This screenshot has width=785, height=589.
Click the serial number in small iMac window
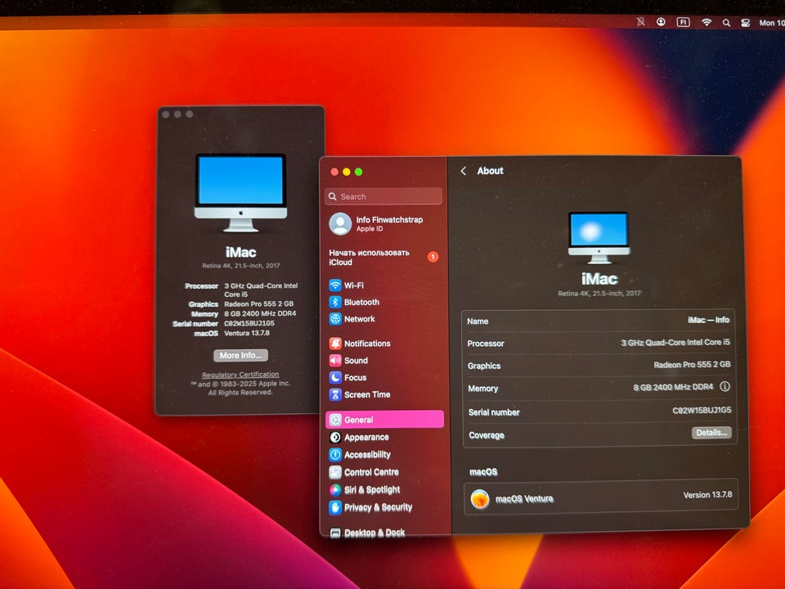[249, 323]
